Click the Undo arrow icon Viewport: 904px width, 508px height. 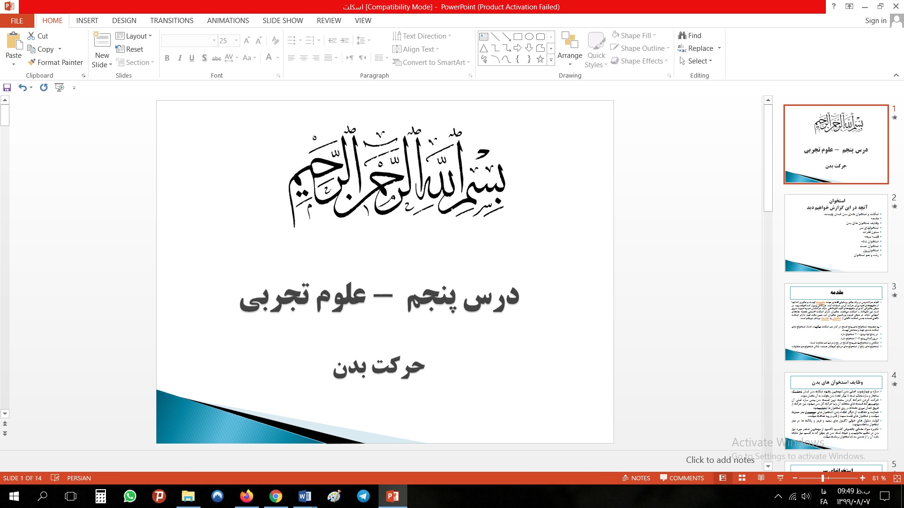22,87
